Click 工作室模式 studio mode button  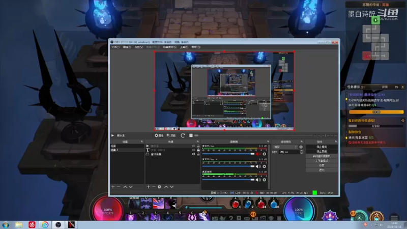(x=322, y=161)
